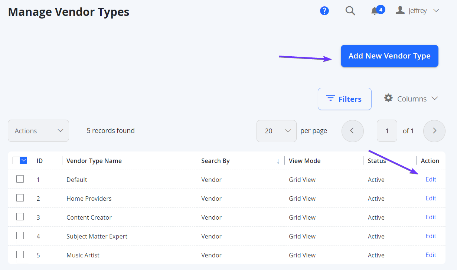Check the Music Artist row checkbox

pyautogui.click(x=20, y=255)
